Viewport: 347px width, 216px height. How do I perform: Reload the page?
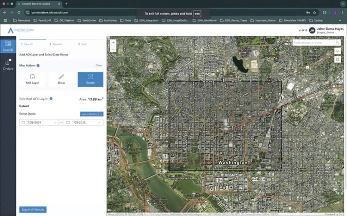coord(19,13)
